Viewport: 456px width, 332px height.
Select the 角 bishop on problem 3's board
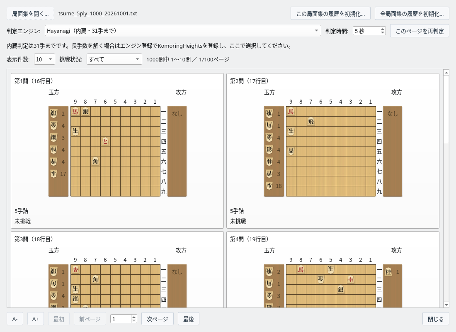(x=95, y=280)
